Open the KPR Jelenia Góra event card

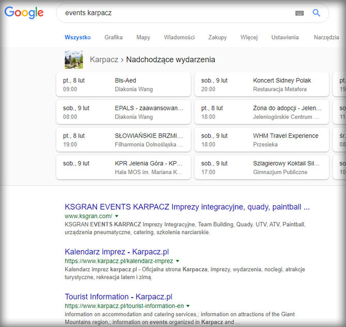coord(123,167)
